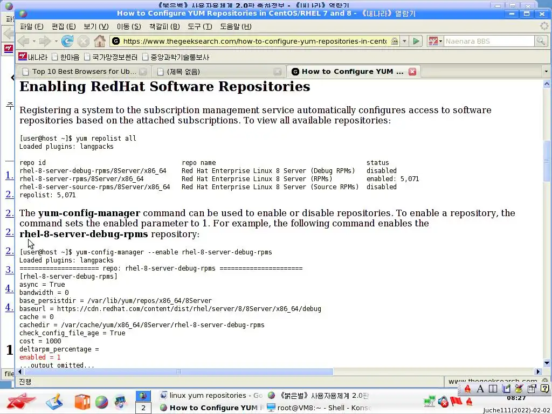Click the site favicon in the address bar

pos(116,41)
